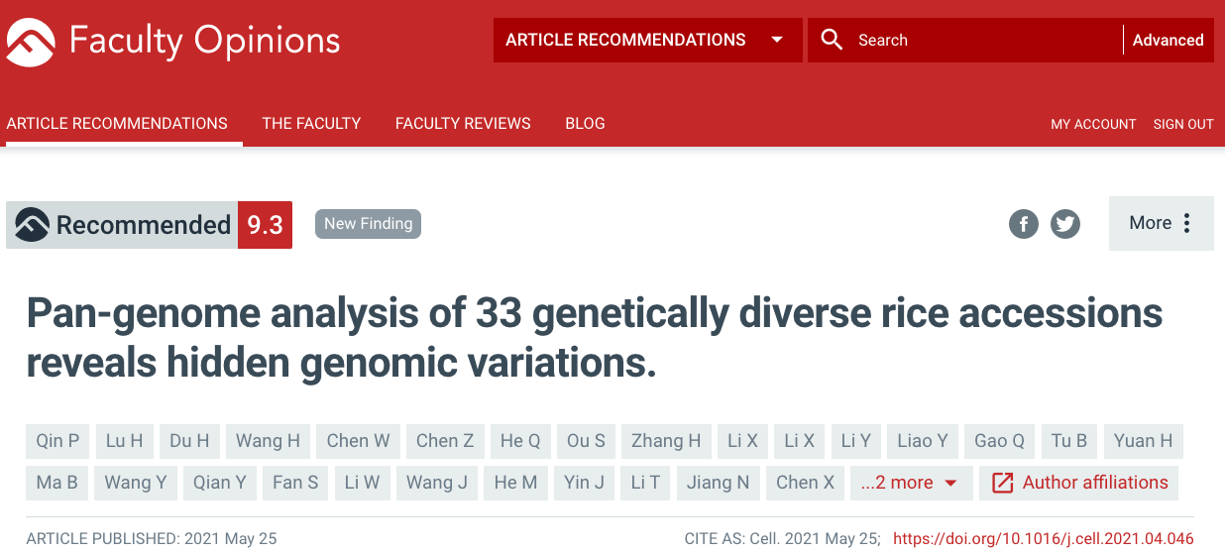Share article on Twitter
The image size is (1225, 555).
1065,224
